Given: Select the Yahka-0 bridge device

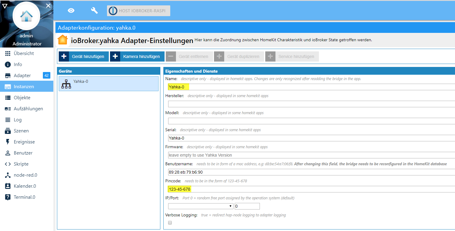Looking at the screenshot, I should point(109,84).
